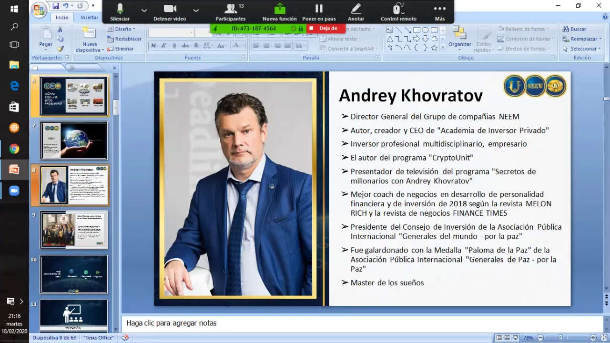
Task: Open the Organizar arrange menu
Action: coord(460,38)
